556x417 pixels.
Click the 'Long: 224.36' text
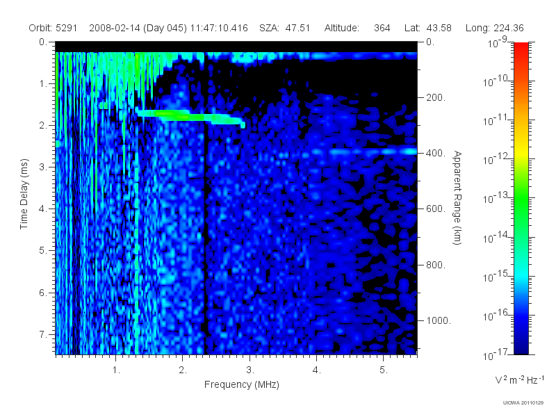point(495,28)
